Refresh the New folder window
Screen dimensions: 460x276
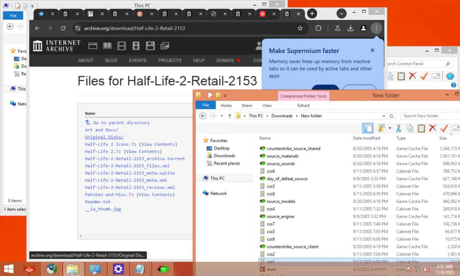pyautogui.click(x=392, y=116)
